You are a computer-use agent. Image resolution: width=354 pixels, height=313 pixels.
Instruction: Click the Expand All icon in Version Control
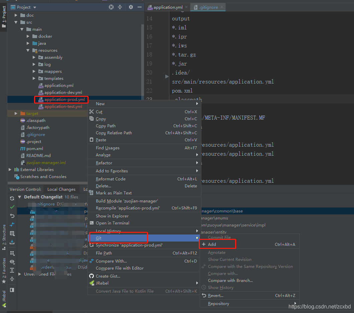12,270
